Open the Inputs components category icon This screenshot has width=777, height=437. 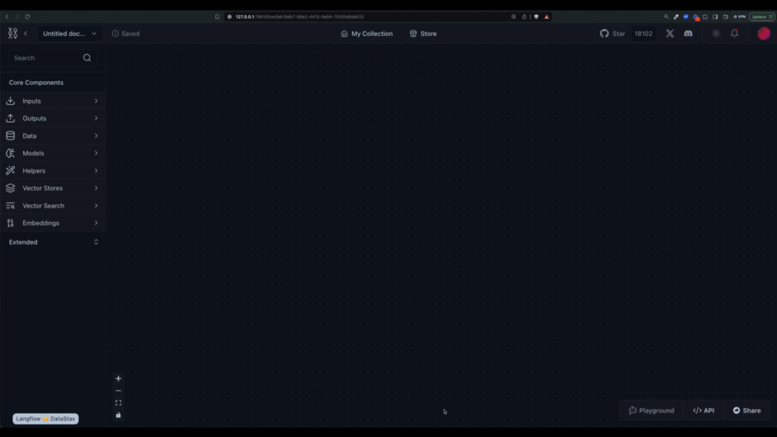point(10,101)
